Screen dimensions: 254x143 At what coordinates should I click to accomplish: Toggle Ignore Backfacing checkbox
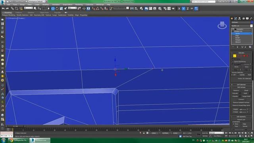(233, 62)
